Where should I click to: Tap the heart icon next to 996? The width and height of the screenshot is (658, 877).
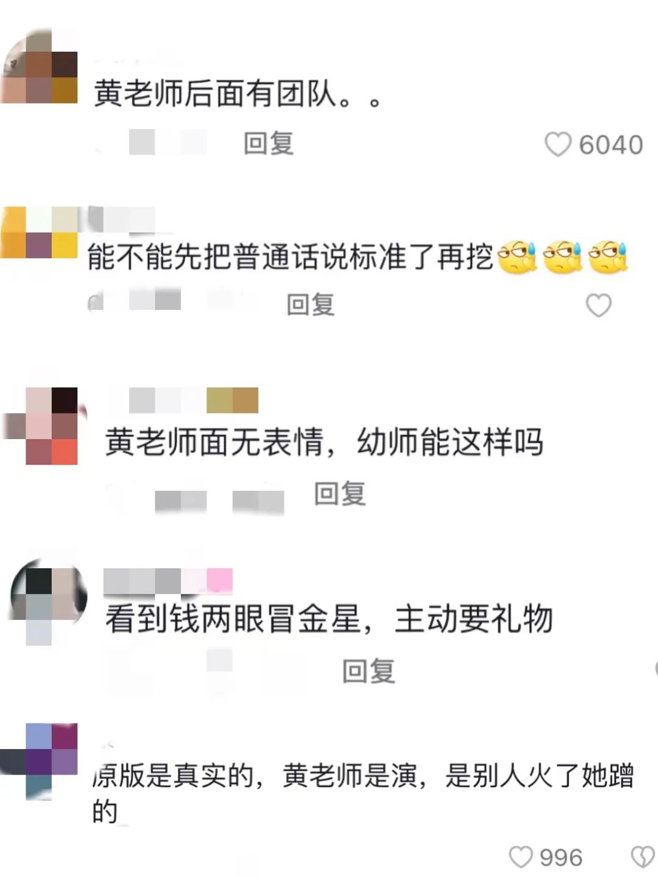click(x=521, y=857)
